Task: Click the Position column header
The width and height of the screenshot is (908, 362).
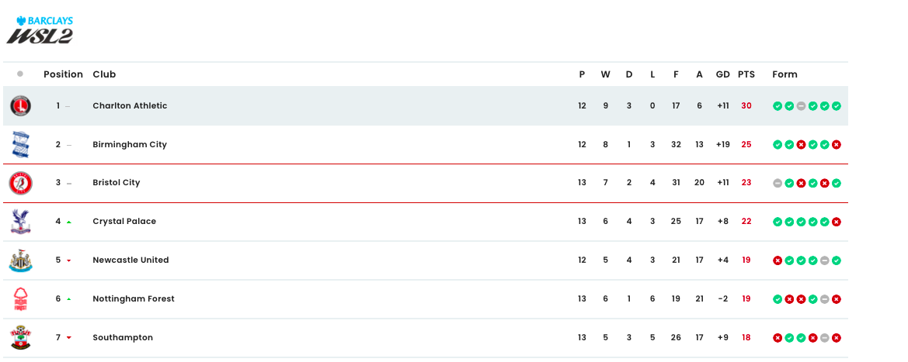Action: pos(63,74)
